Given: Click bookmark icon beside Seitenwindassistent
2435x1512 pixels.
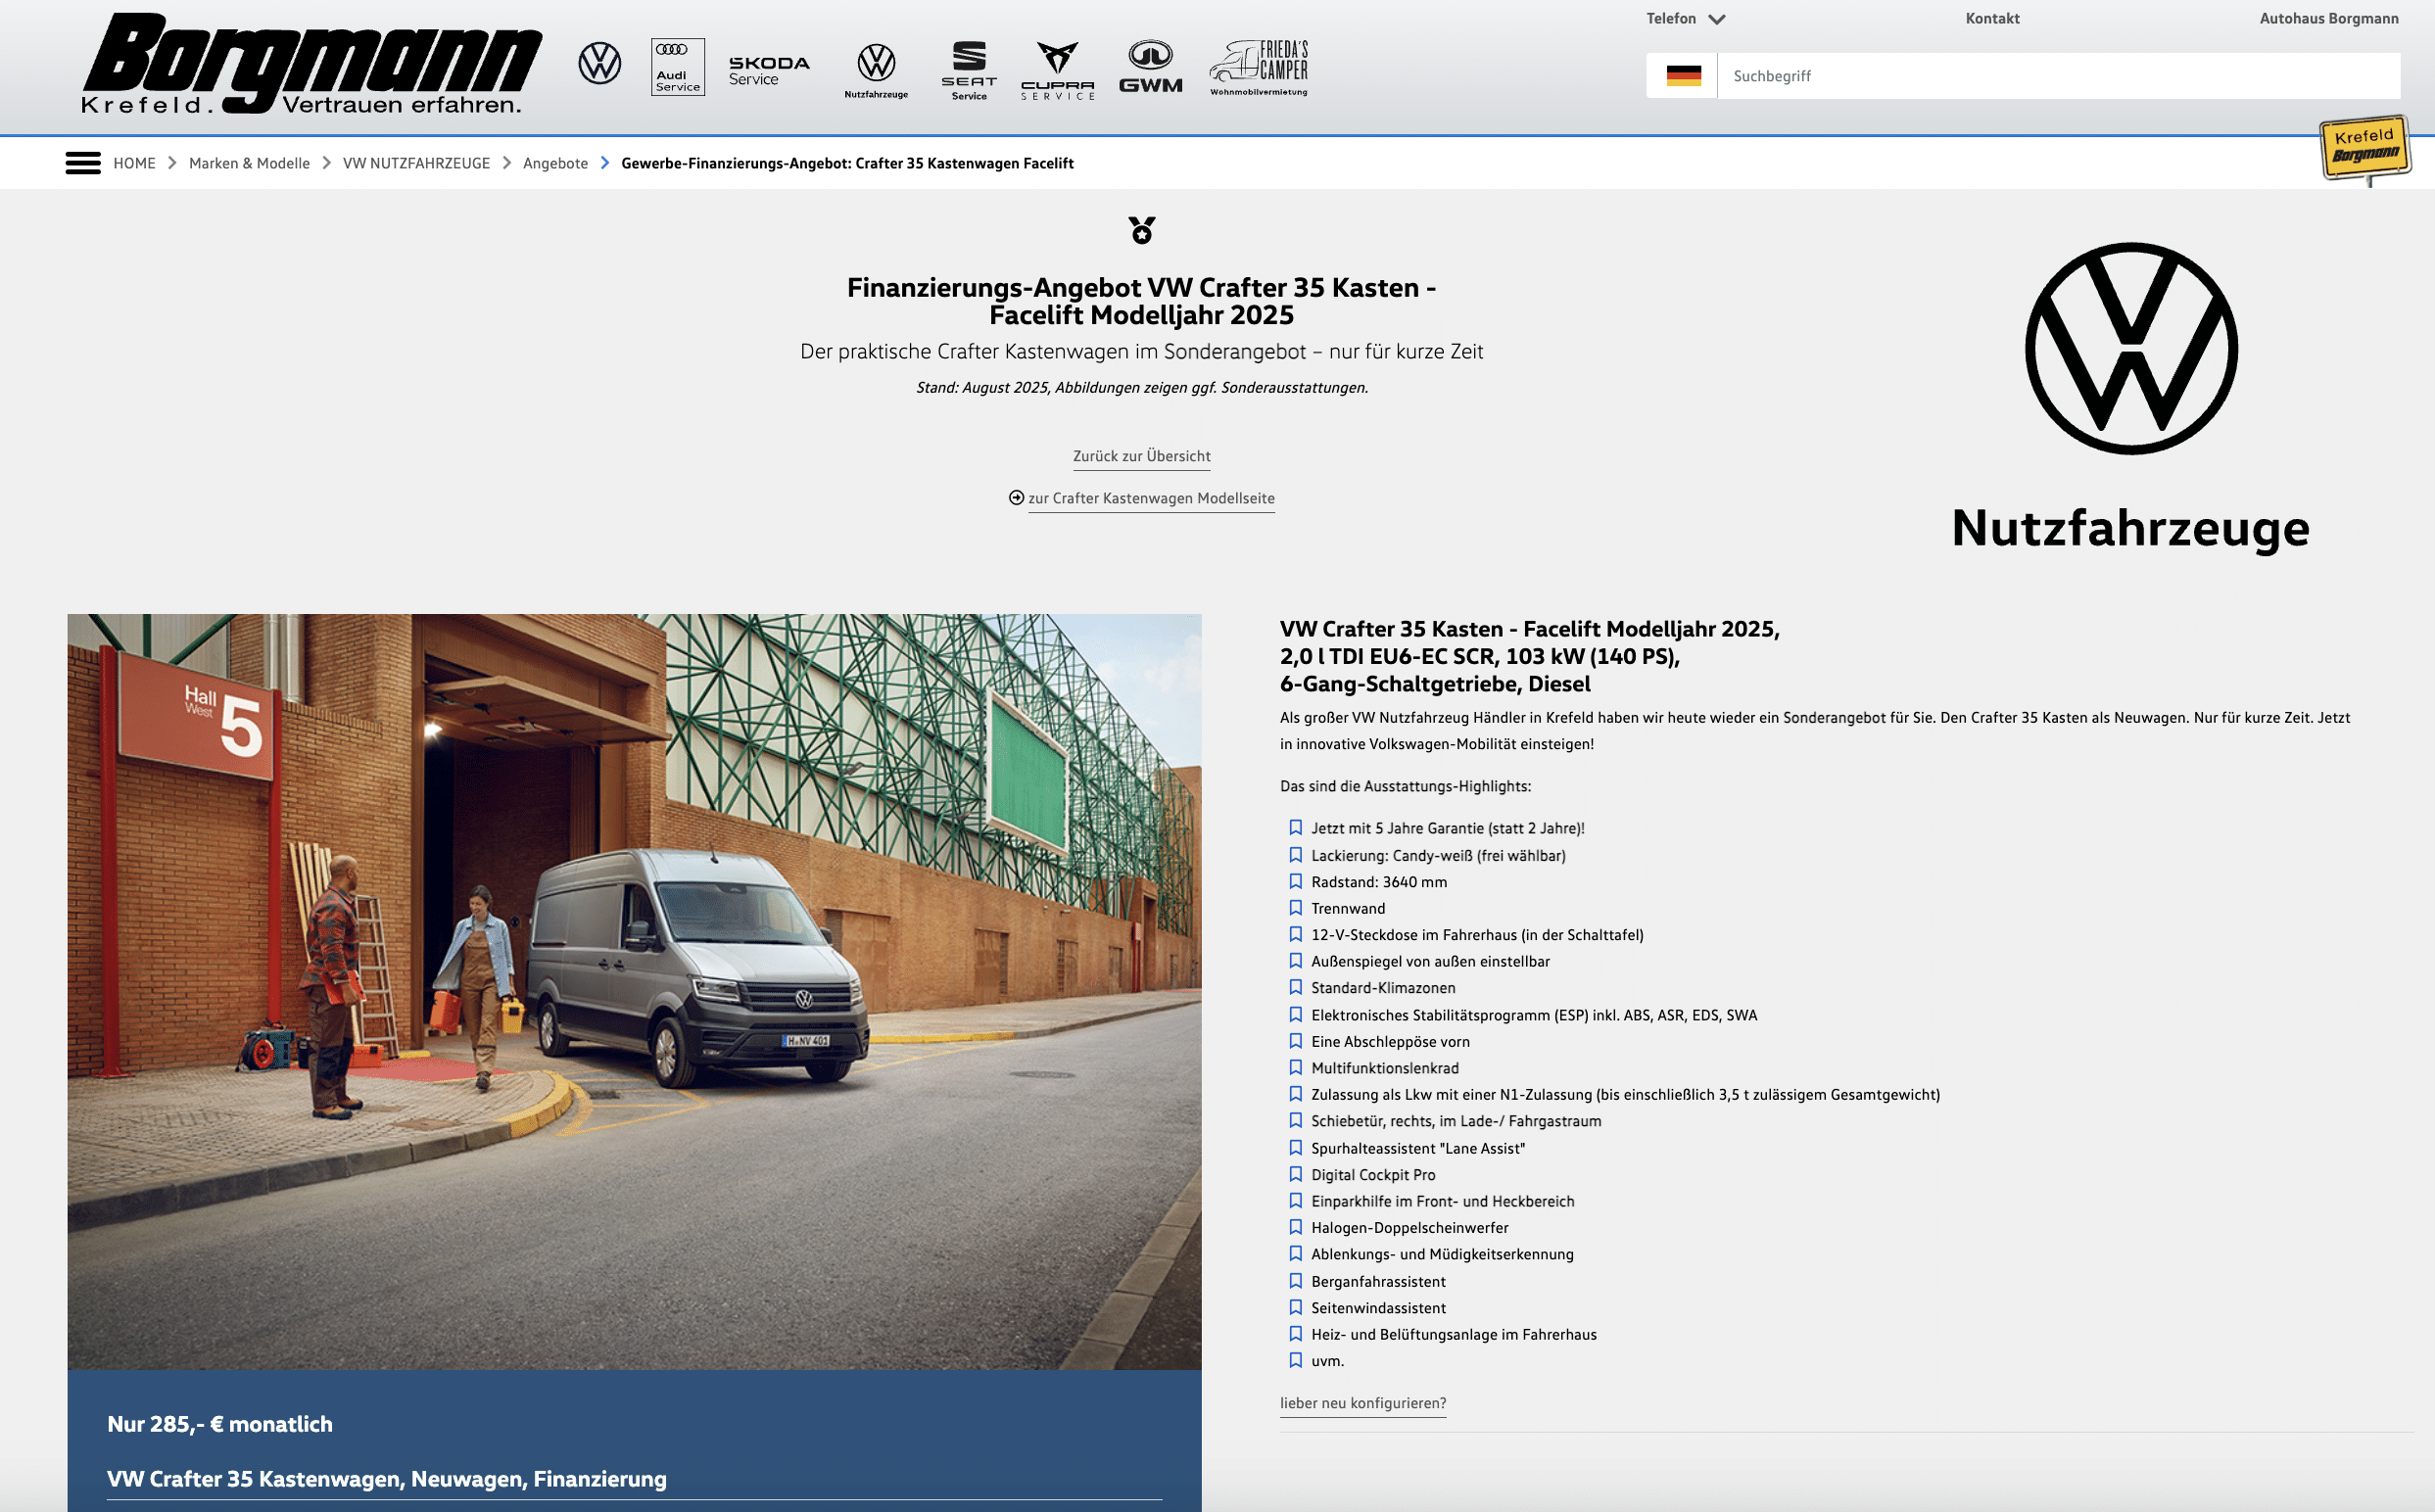Looking at the screenshot, I should pyautogui.click(x=1295, y=1308).
